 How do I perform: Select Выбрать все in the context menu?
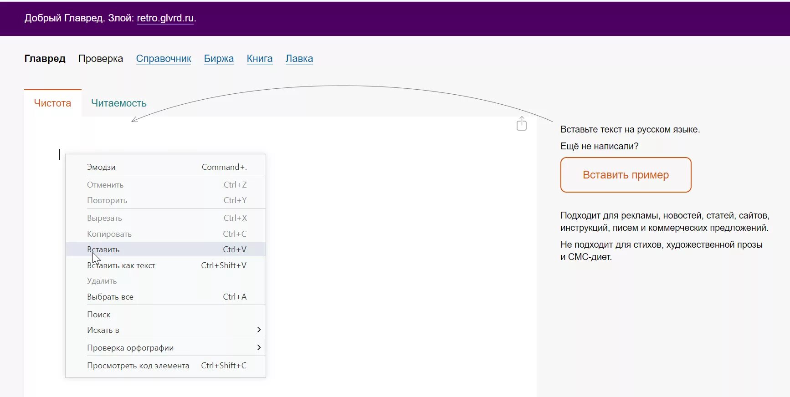point(166,297)
